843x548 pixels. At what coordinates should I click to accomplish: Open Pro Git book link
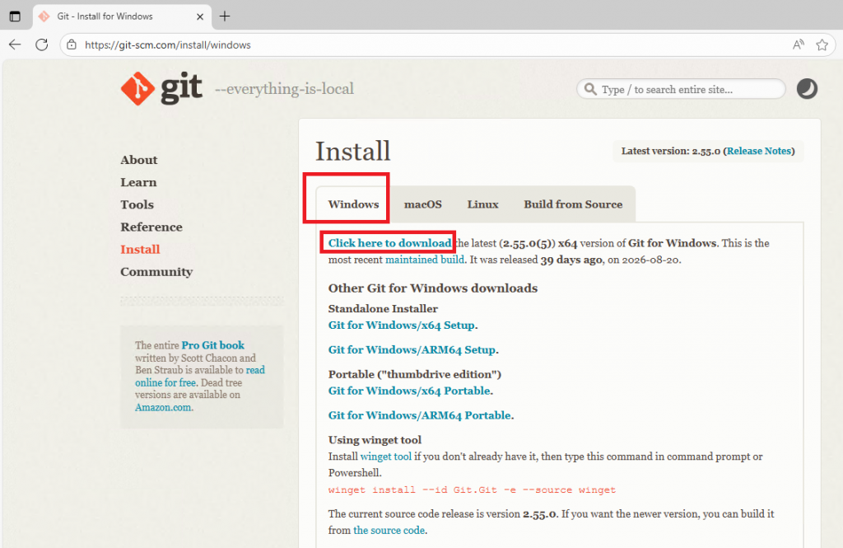coord(213,345)
